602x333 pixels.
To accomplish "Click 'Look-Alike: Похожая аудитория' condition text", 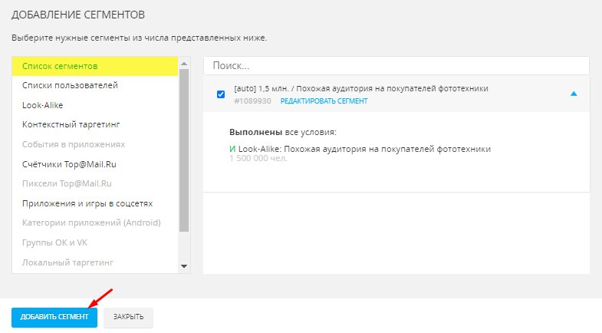I will [x=364, y=149].
